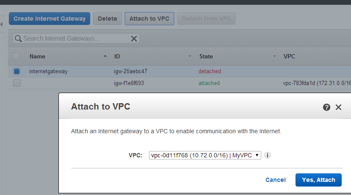Open the State column filter dropdown arrow
The width and height of the screenshot is (351, 195).
274,56
